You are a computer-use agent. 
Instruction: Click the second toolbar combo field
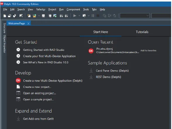161,16
